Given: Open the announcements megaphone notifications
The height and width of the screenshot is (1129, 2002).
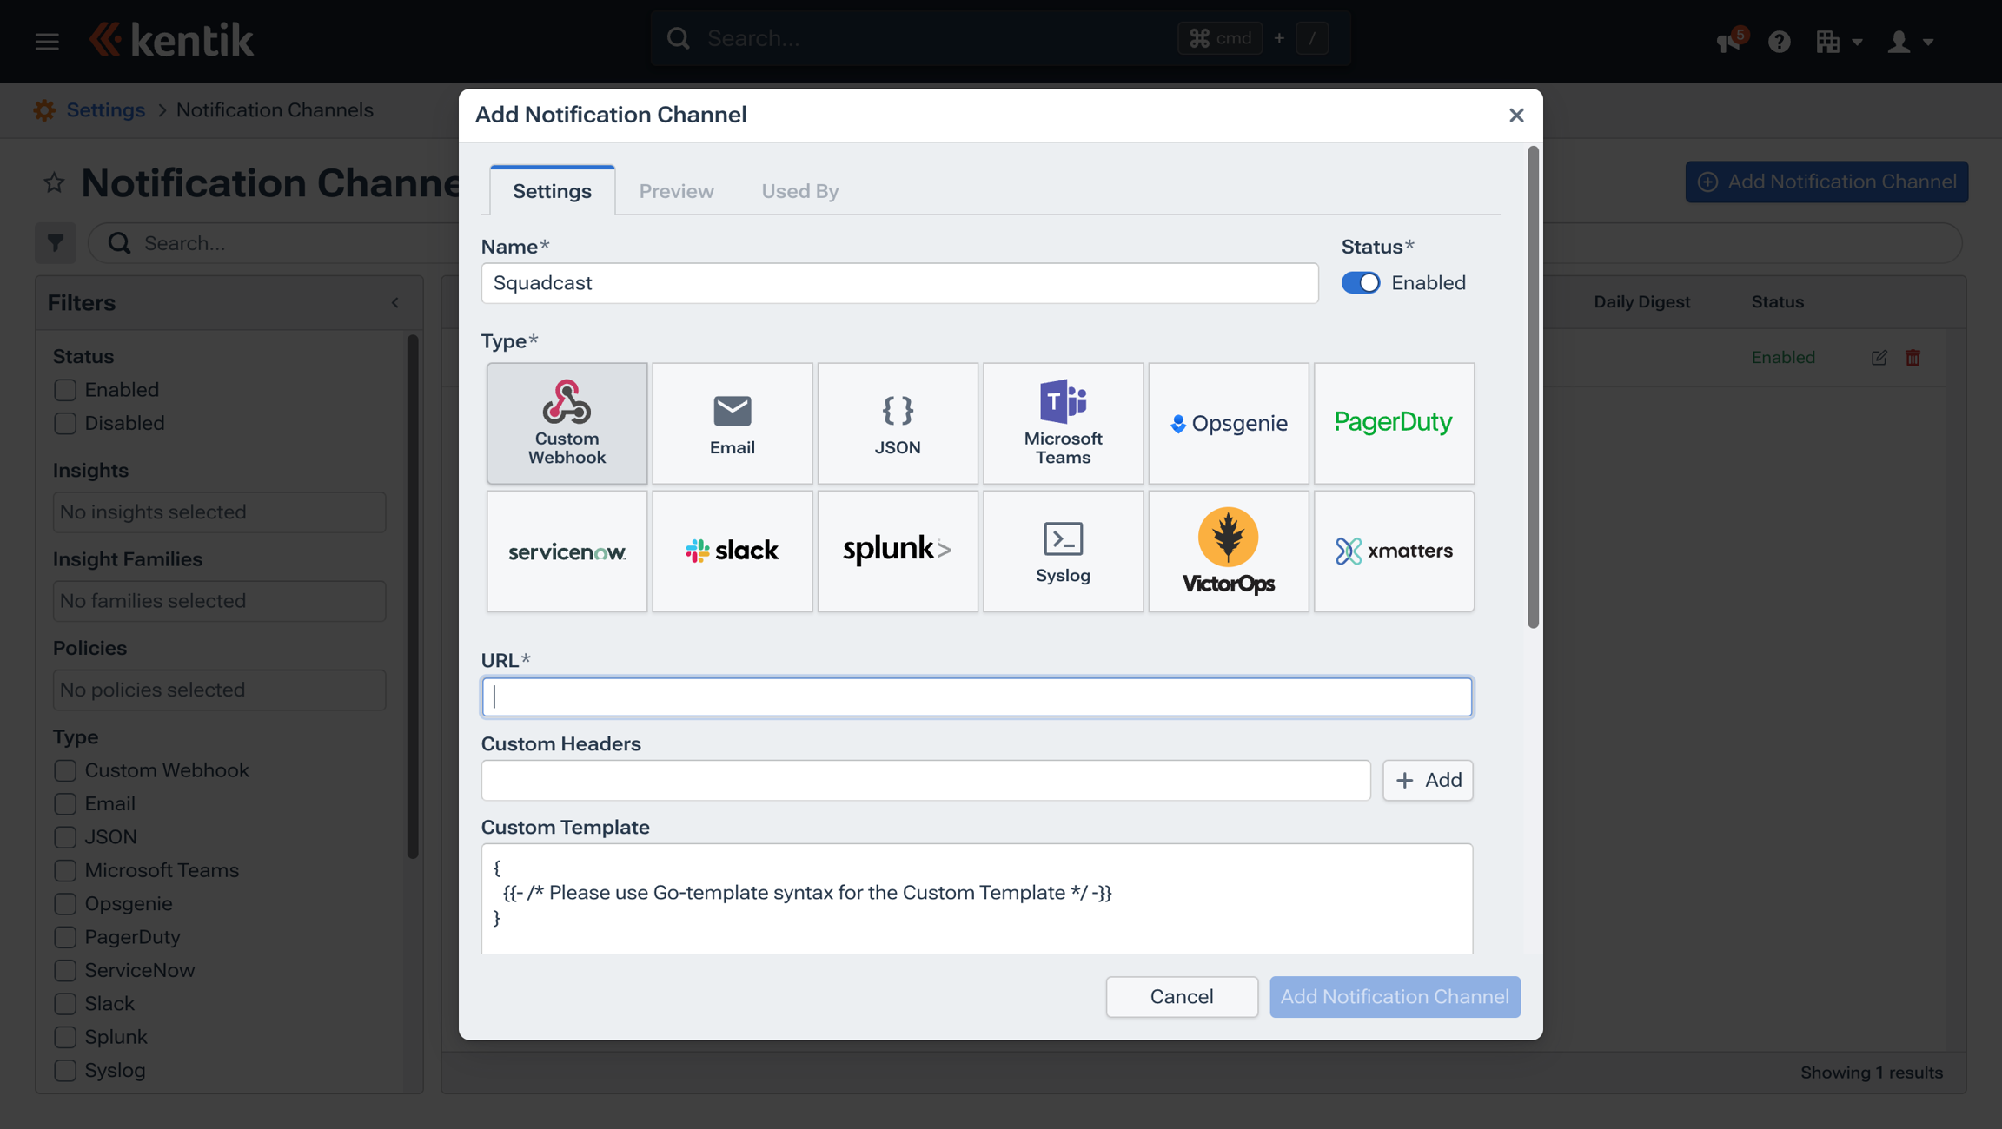Looking at the screenshot, I should 1730,40.
